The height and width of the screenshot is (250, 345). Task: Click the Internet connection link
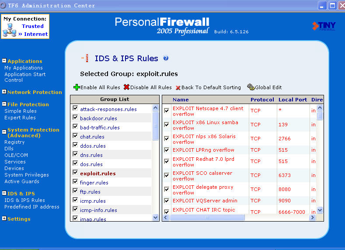[x=36, y=34]
